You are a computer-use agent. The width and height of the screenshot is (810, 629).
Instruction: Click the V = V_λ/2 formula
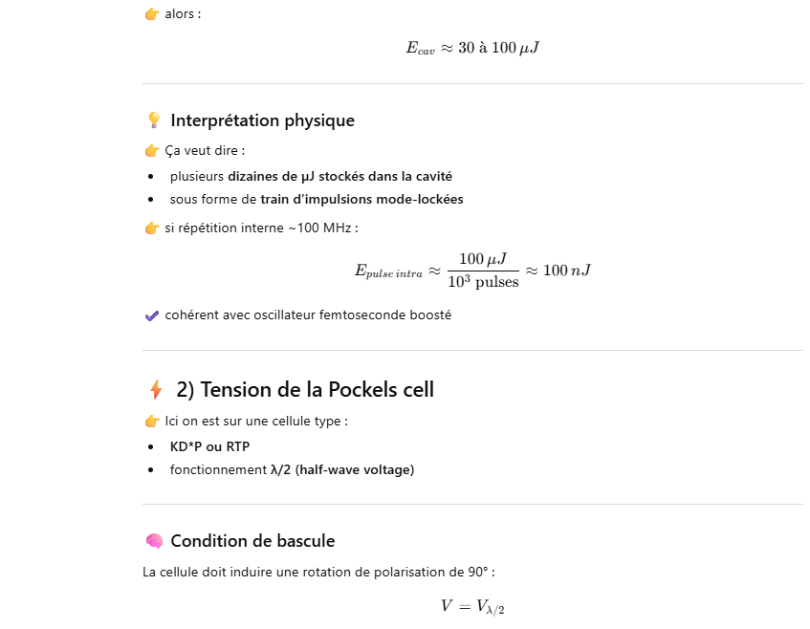tap(472, 606)
